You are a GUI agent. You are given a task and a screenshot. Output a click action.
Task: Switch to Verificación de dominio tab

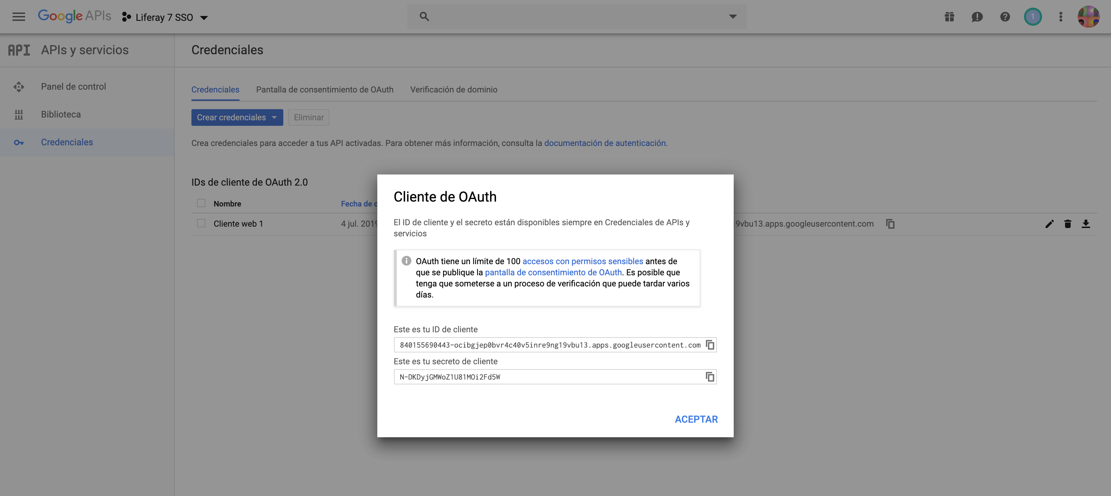[x=454, y=90]
